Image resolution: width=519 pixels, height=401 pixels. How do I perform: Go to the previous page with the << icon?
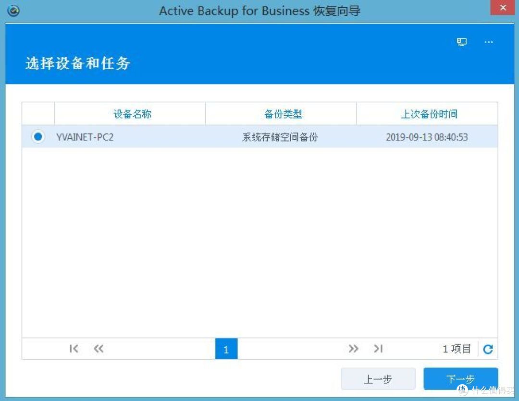(x=99, y=349)
